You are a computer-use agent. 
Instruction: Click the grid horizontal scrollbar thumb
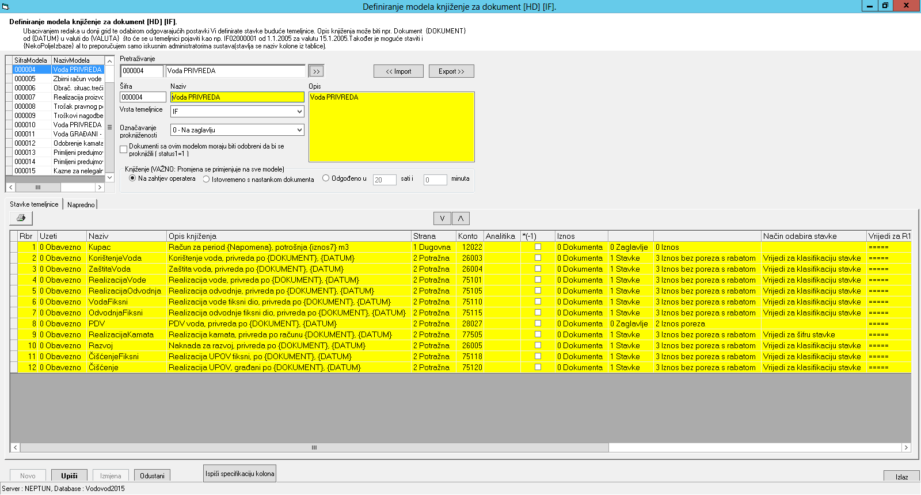click(x=314, y=447)
